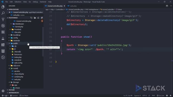The height and width of the screenshot is (97, 173).
Task: Click Go Live in the status bar
Action: tap(160, 96)
